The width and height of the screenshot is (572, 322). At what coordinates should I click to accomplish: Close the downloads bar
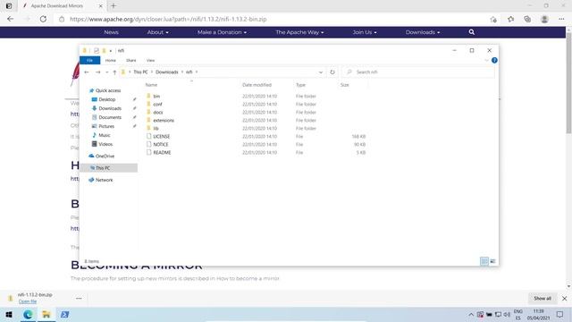(x=564, y=298)
